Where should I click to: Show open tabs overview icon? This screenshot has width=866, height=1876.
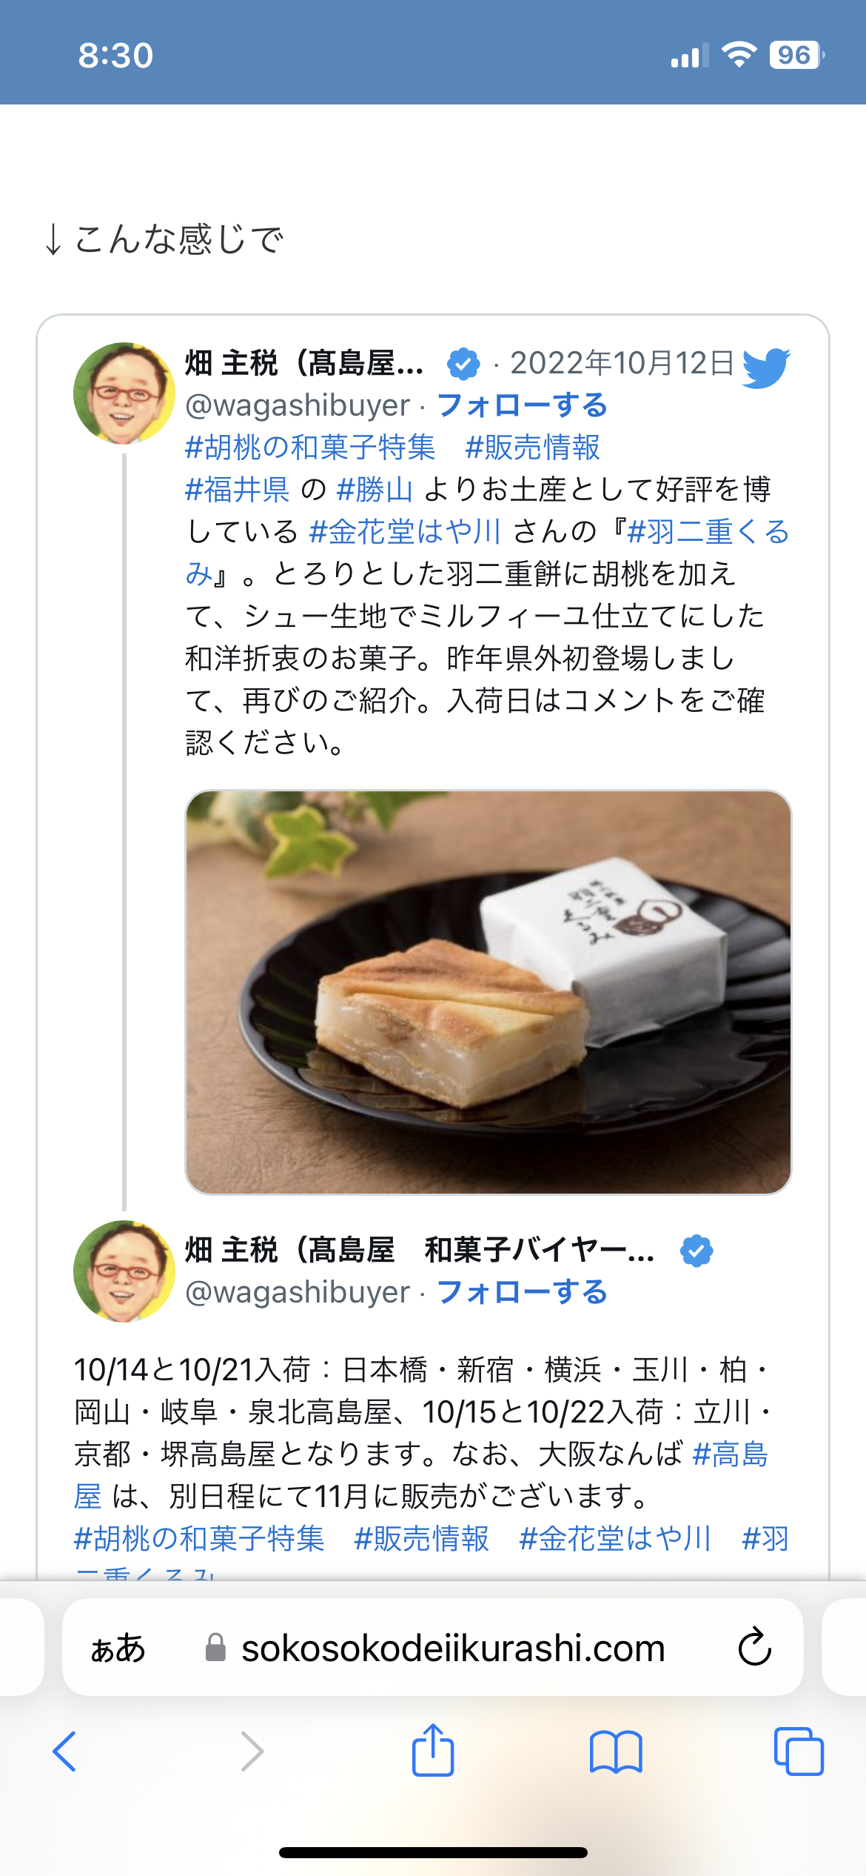click(x=799, y=1751)
